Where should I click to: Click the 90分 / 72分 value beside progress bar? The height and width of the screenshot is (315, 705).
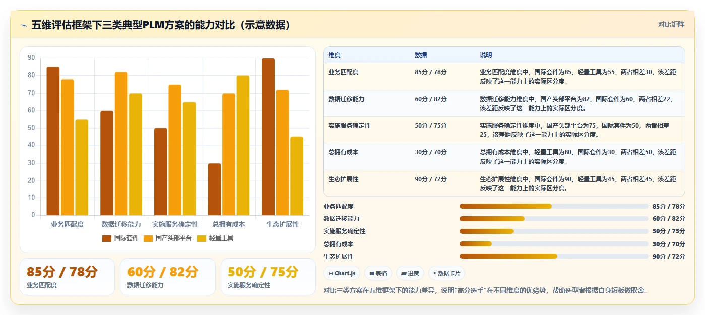point(669,257)
